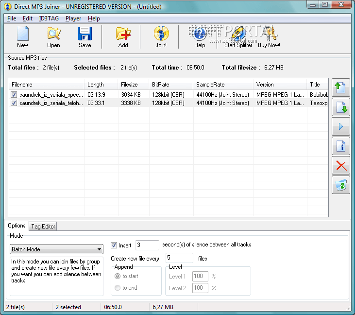Remove selected file with red X

tap(341, 165)
